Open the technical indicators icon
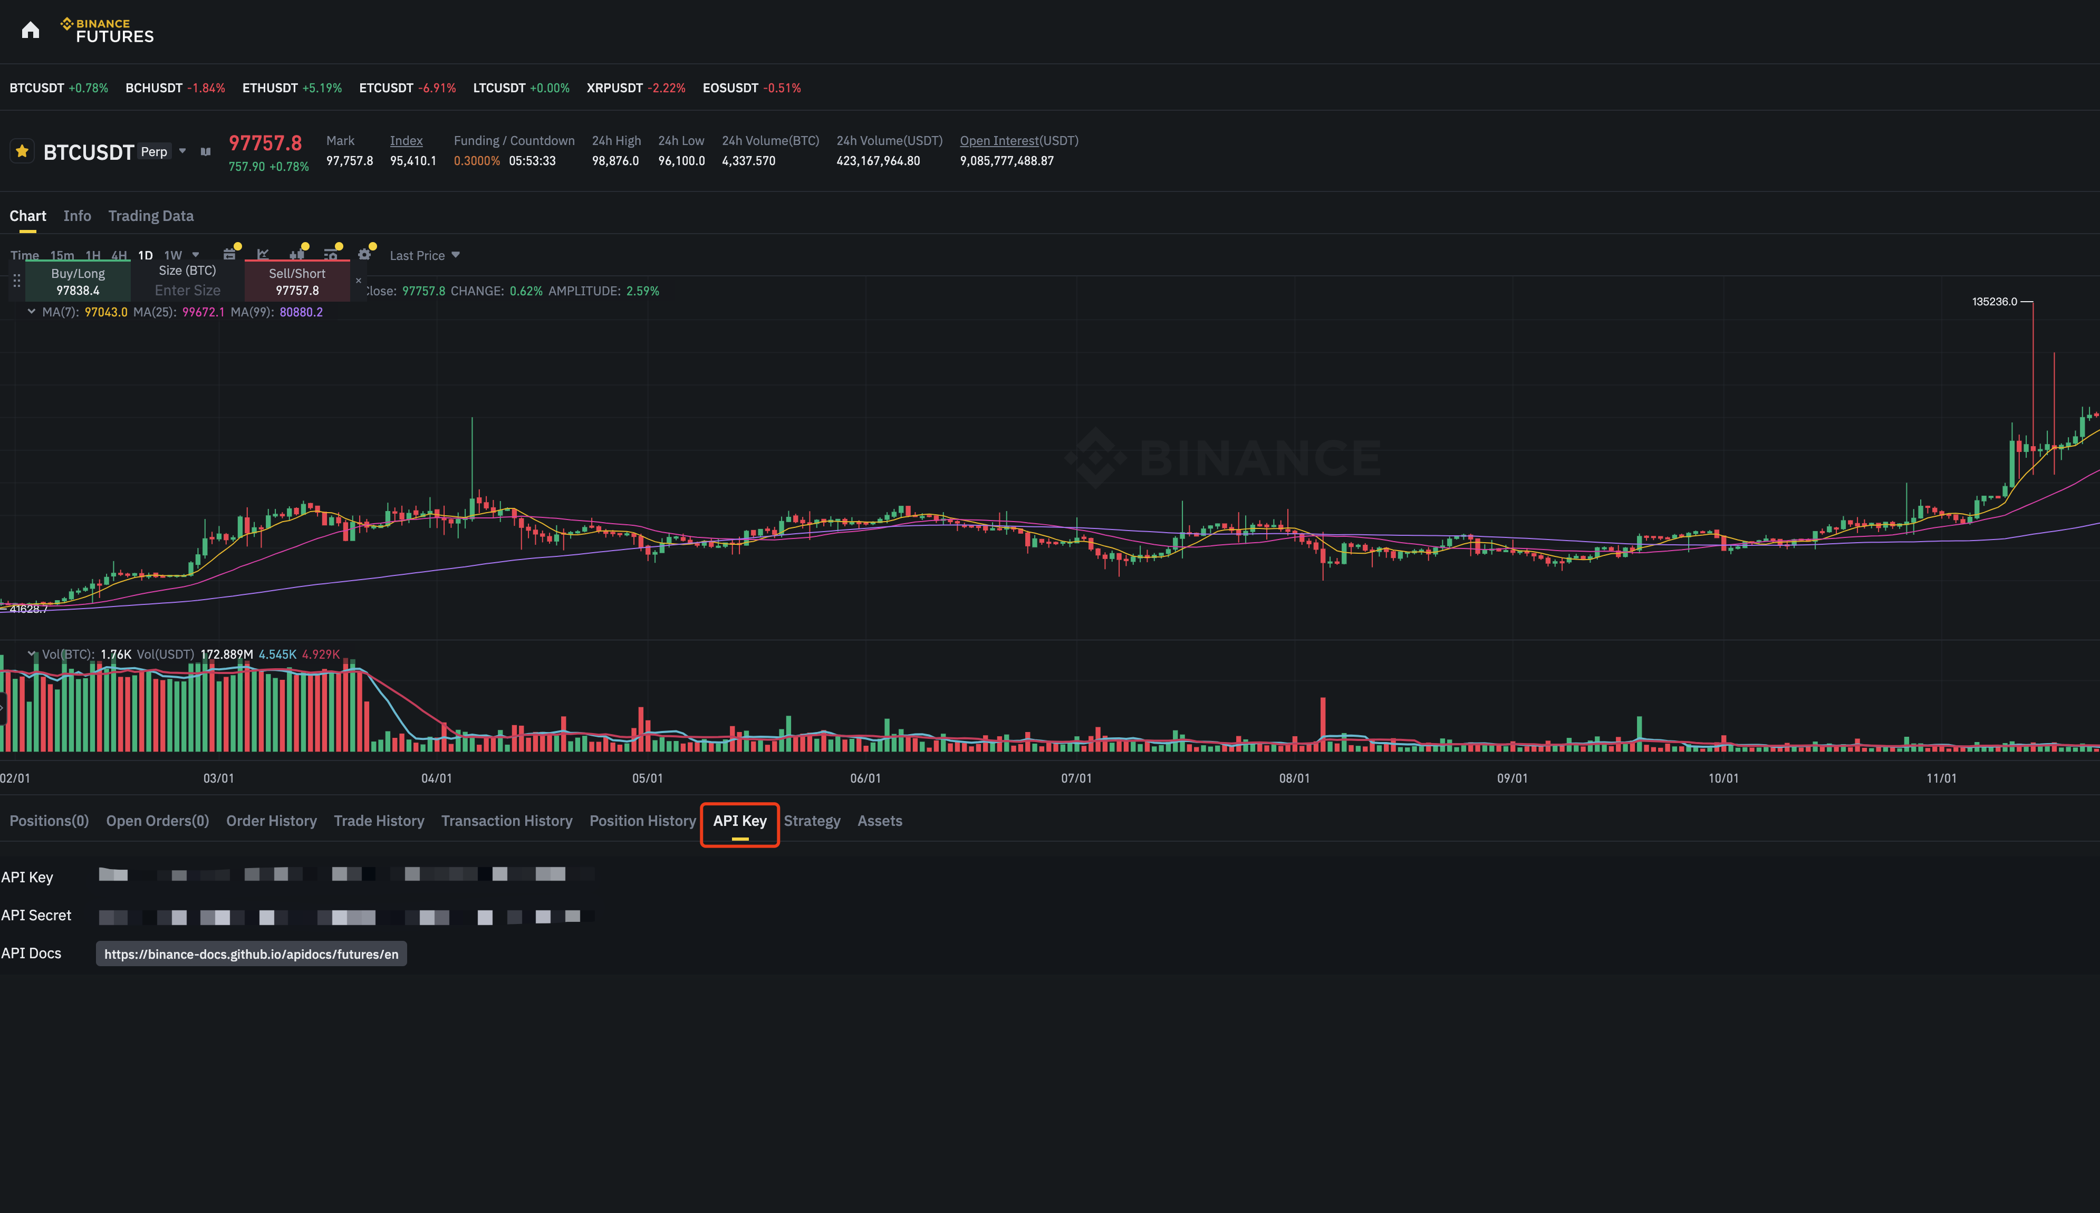The image size is (2100, 1213). click(x=263, y=254)
